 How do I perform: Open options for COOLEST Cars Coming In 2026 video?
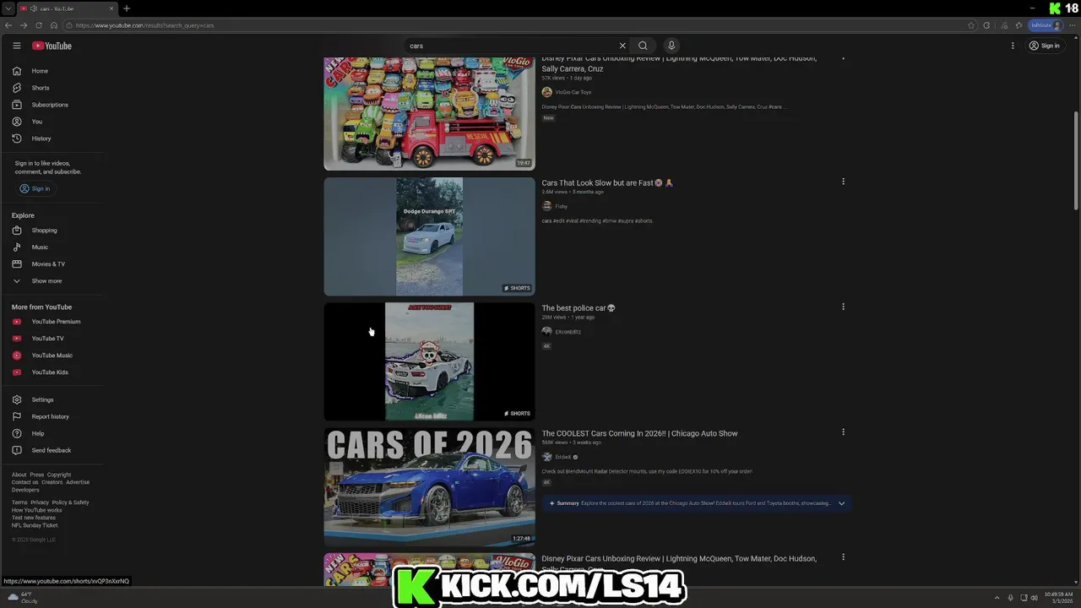tap(843, 432)
